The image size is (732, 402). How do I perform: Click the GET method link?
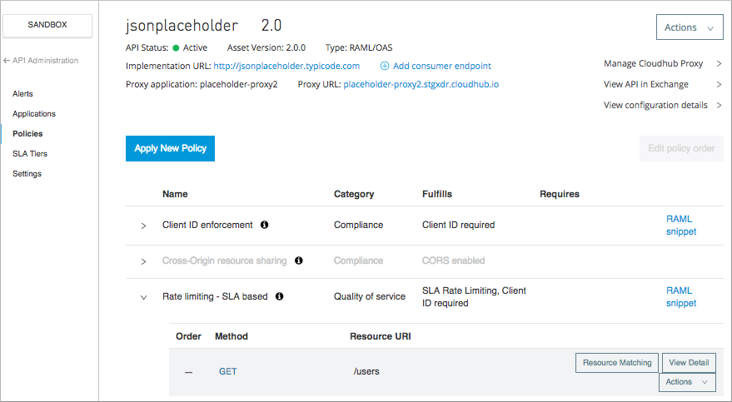coord(228,372)
